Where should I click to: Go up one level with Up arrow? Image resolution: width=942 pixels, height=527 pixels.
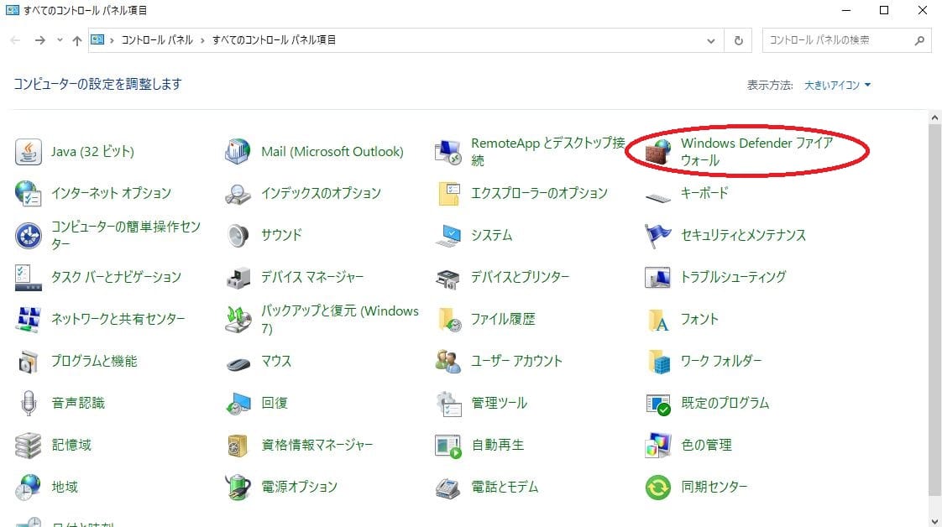tap(77, 40)
